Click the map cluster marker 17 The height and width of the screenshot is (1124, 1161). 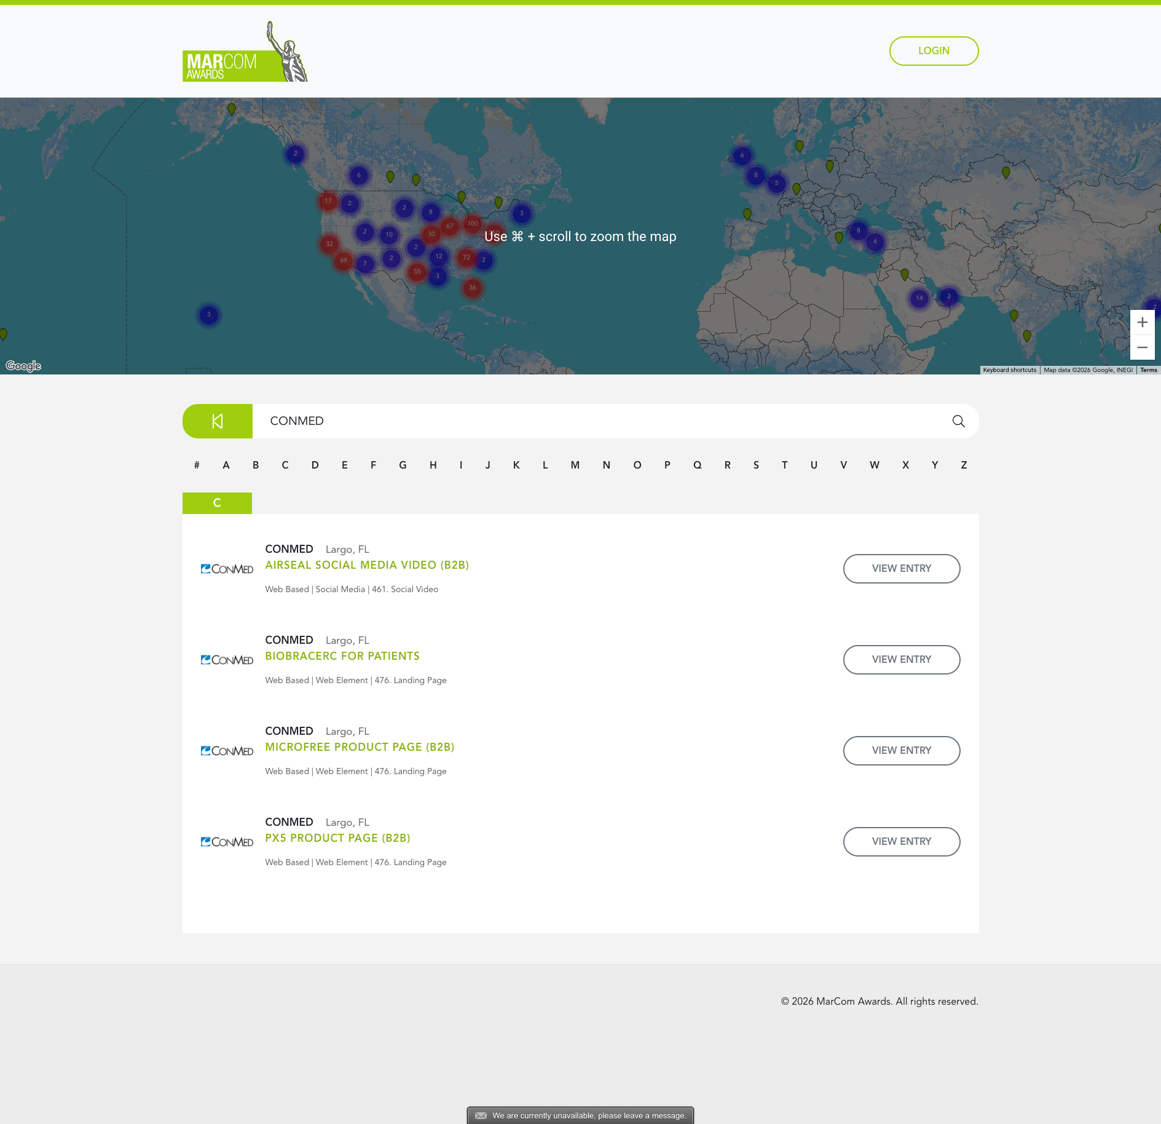tap(328, 201)
